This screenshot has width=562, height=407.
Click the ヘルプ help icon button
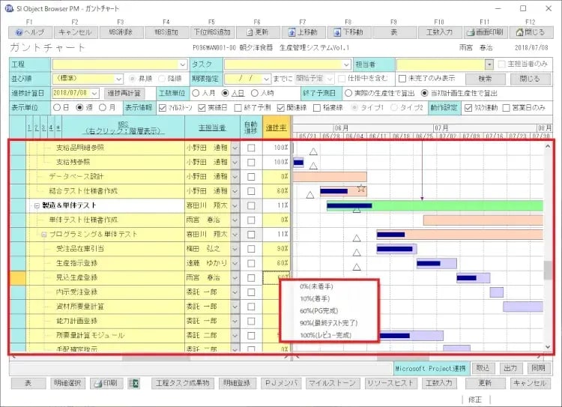tap(31, 32)
